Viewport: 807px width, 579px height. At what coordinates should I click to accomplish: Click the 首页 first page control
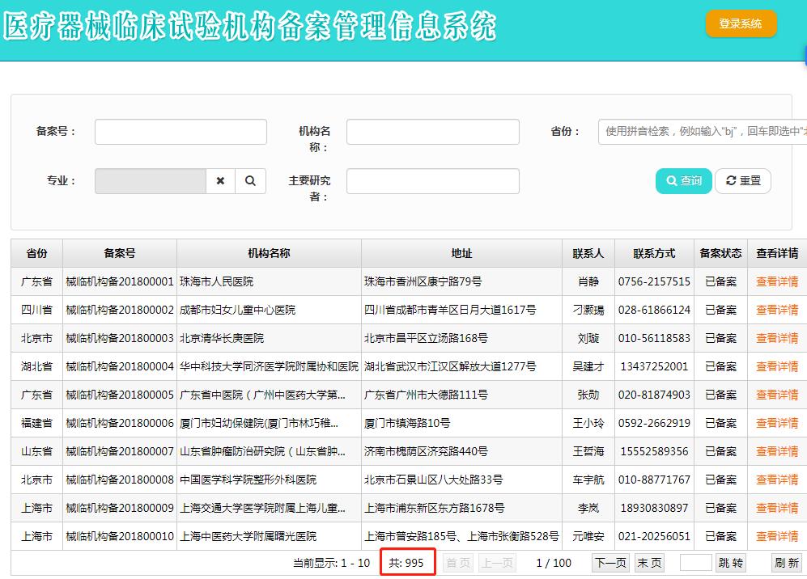pyautogui.click(x=459, y=561)
